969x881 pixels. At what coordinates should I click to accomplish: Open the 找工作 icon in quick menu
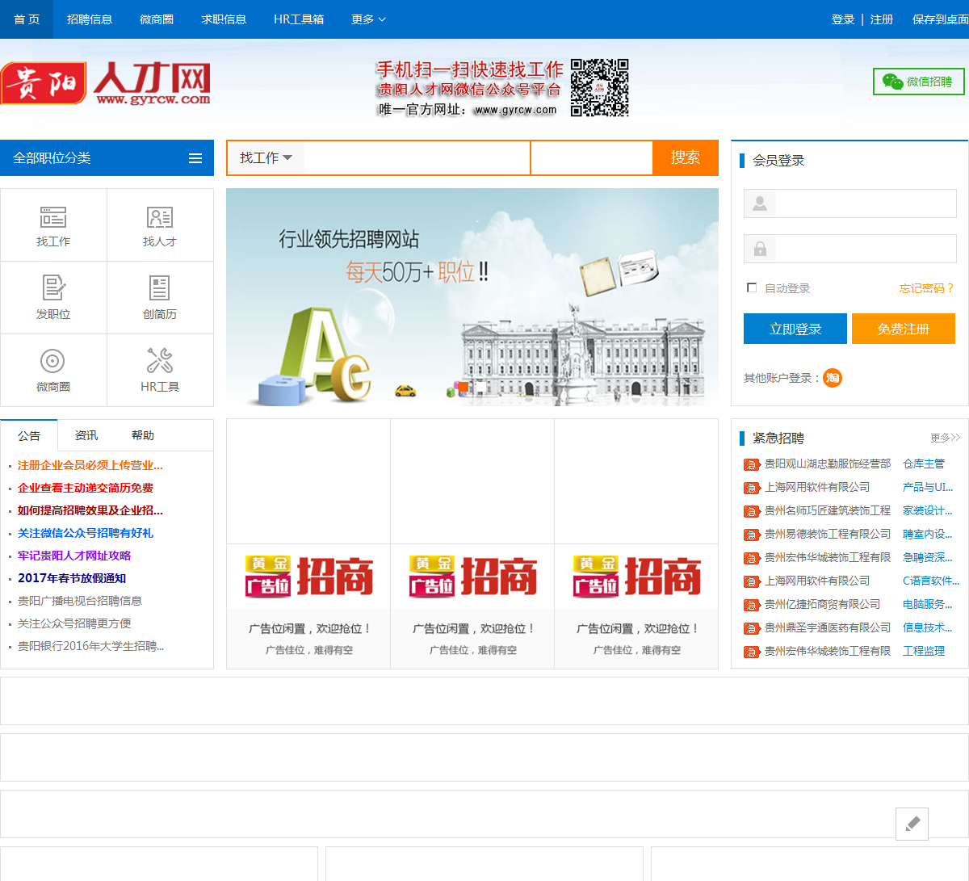(53, 217)
